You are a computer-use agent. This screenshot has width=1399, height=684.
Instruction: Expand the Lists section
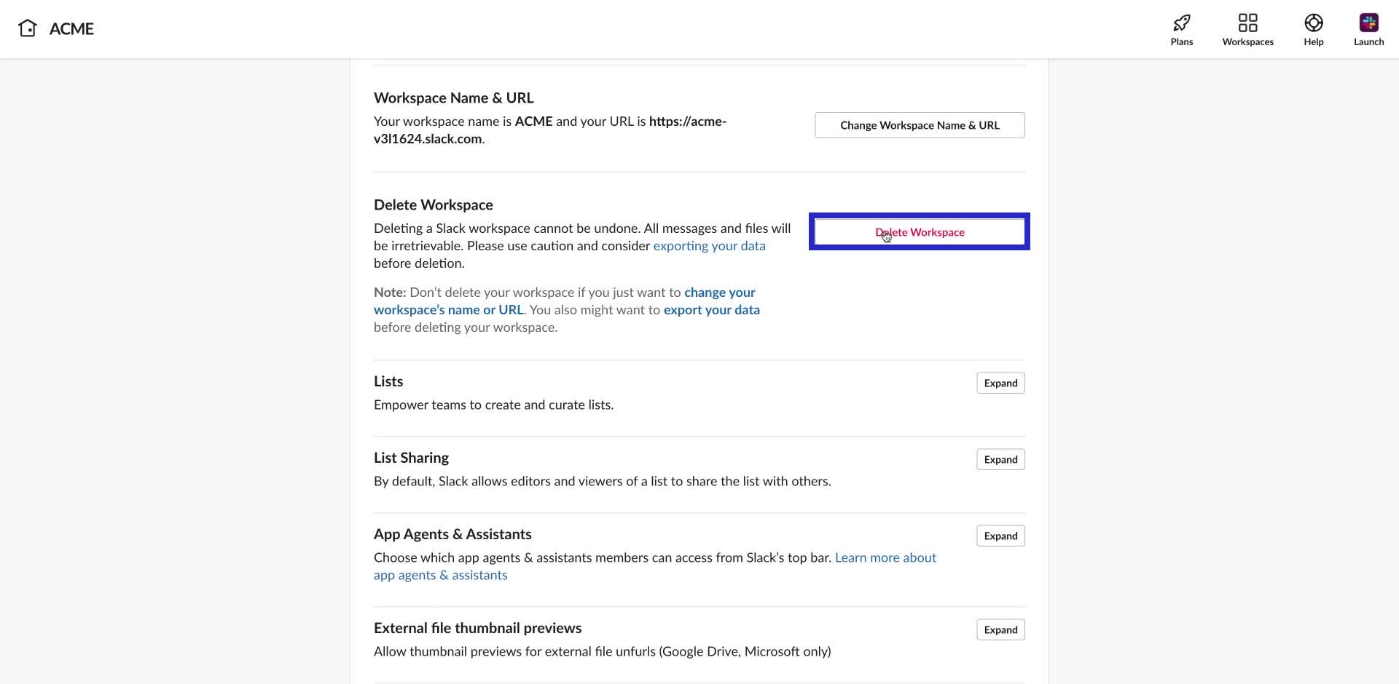(x=1000, y=382)
